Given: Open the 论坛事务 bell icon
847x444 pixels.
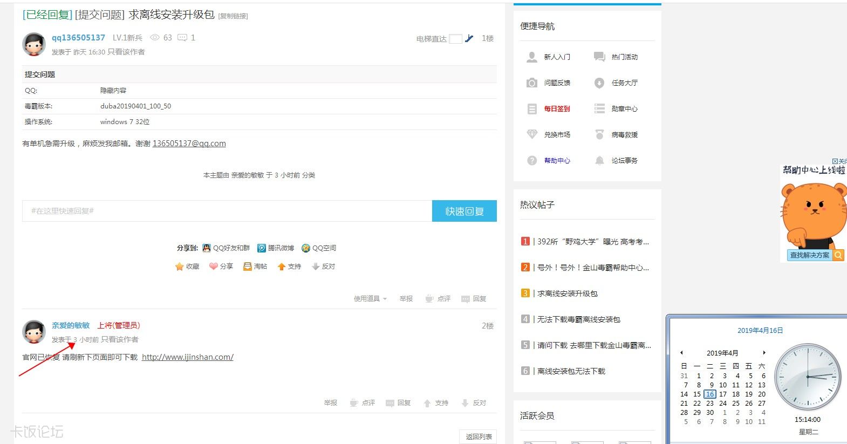Looking at the screenshot, I should click(x=599, y=160).
